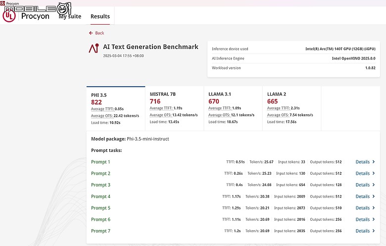Select the LLAMA 3.1 model tab
386x246 pixels.
point(233,108)
